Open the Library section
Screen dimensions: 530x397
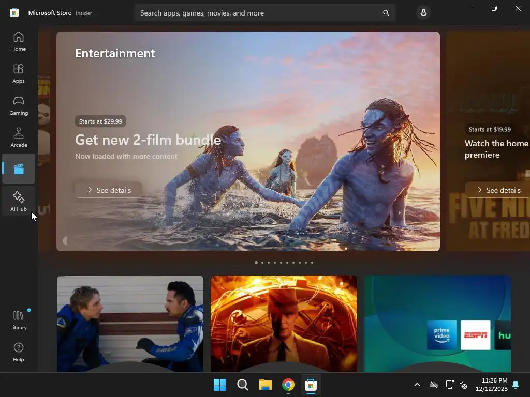tap(19, 320)
